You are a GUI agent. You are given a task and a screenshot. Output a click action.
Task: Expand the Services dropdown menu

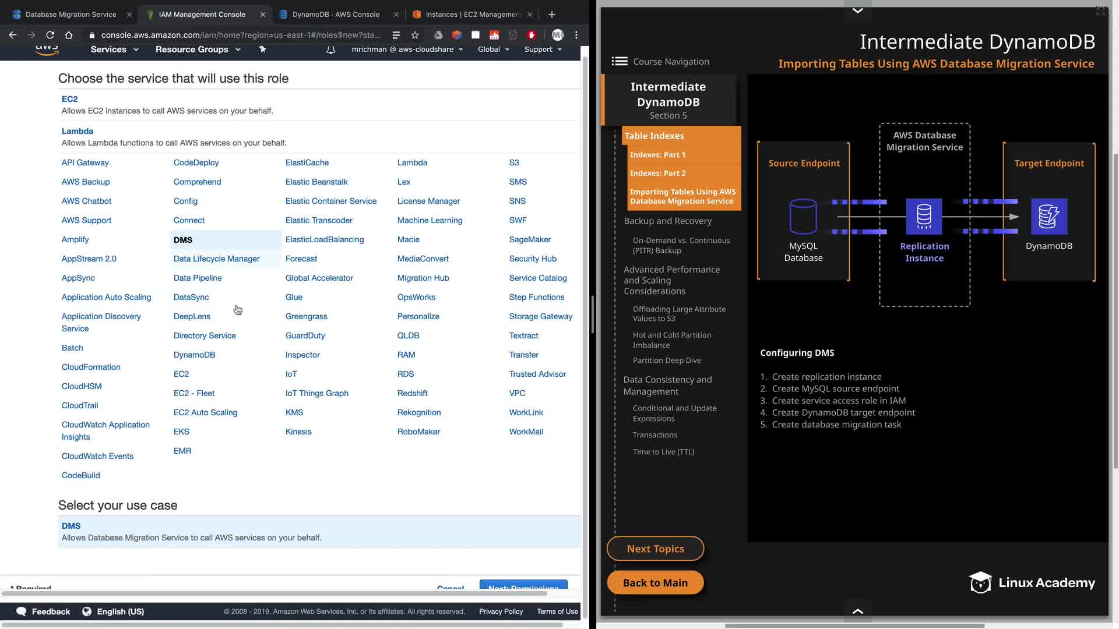(x=114, y=50)
